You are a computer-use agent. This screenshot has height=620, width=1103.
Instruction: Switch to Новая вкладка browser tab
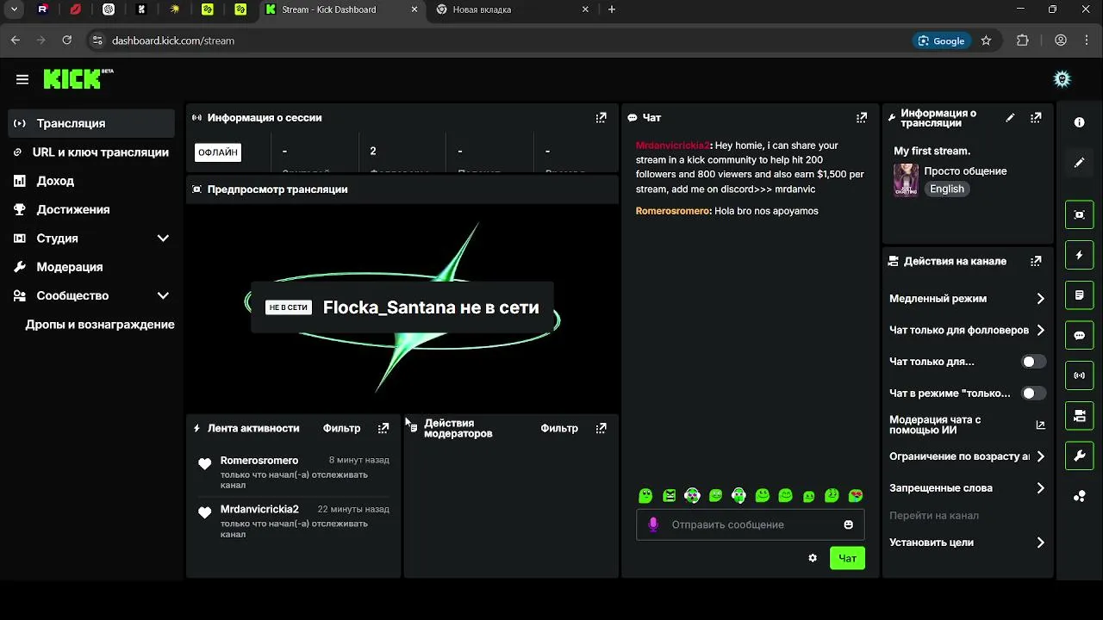tap(514, 9)
